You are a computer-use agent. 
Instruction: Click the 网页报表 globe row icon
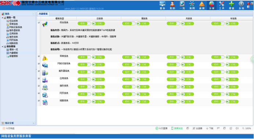click(x=45, y=95)
